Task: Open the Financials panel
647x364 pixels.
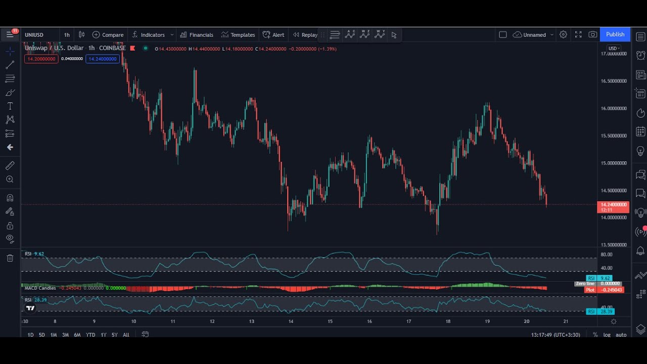Action: [196, 34]
